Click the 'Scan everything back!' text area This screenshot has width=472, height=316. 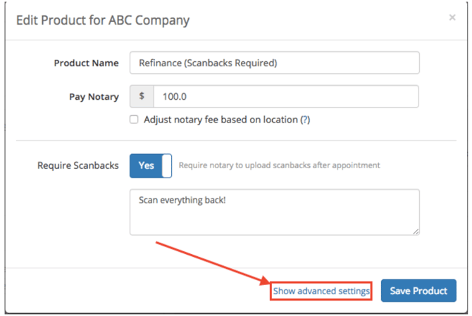[274, 211]
